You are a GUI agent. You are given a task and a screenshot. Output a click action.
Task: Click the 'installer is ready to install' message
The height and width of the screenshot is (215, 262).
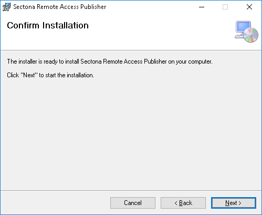pos(110,62)
